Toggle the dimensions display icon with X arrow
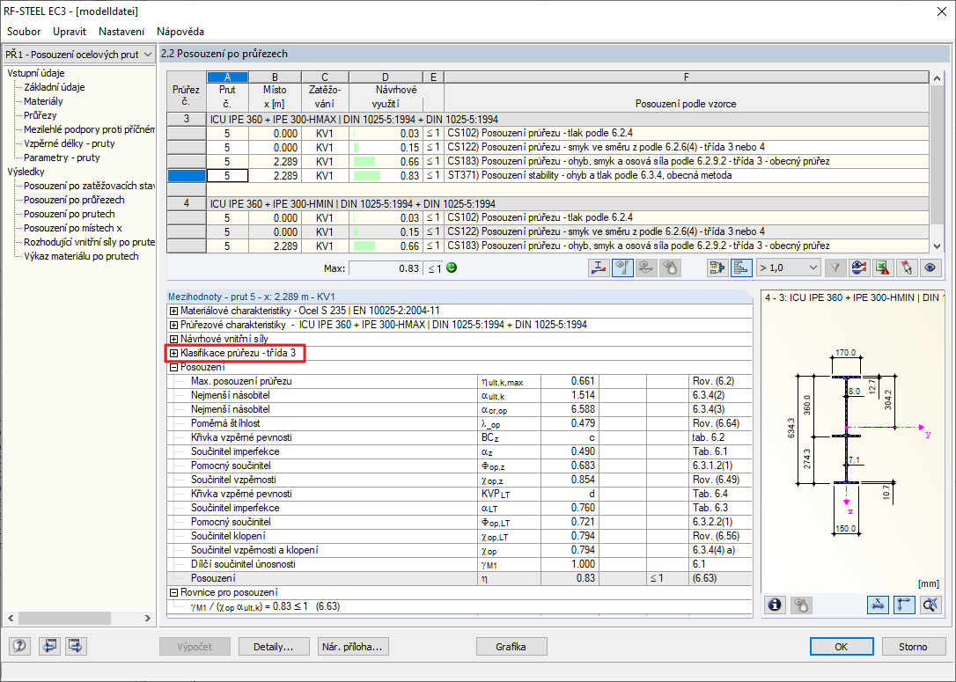Screen dimensions: 956x682 coord(878,605)
